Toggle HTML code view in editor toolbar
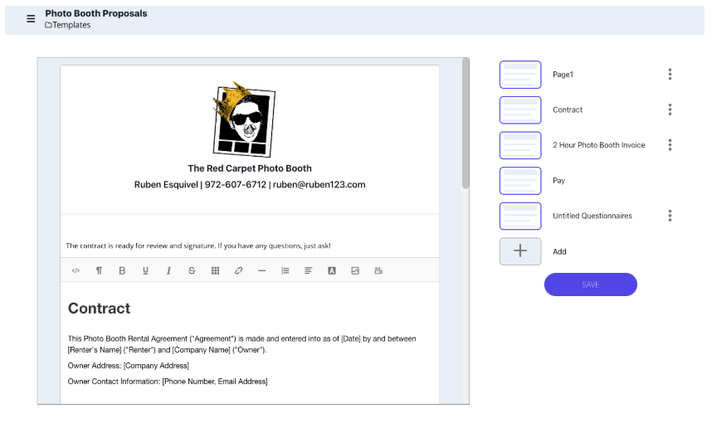The height and width of the screenshot is (428, 726). point(76,270)
